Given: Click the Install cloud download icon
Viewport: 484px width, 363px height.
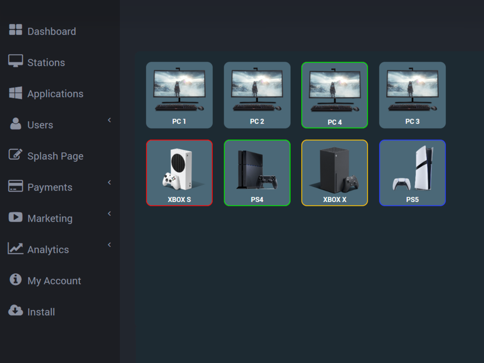Looking at the screenshot, I should (16, 311).
